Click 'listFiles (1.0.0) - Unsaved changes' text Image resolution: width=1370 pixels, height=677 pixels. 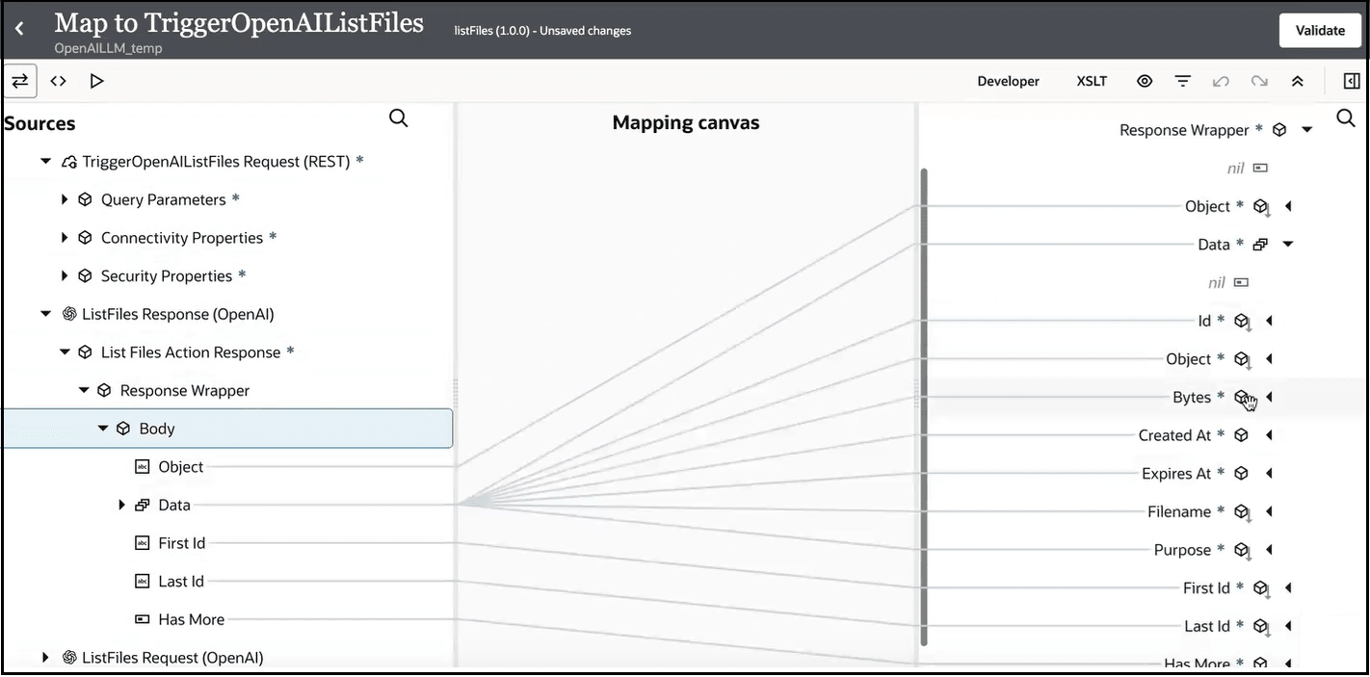[542, 31]
